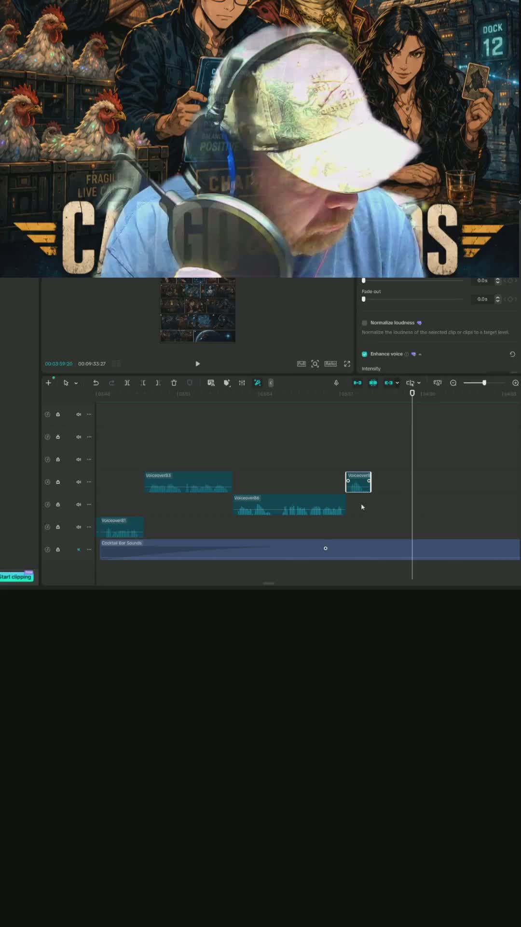Click the Start clipping button
The width and height of the screenshot is (521, 927).
(16, 577)
